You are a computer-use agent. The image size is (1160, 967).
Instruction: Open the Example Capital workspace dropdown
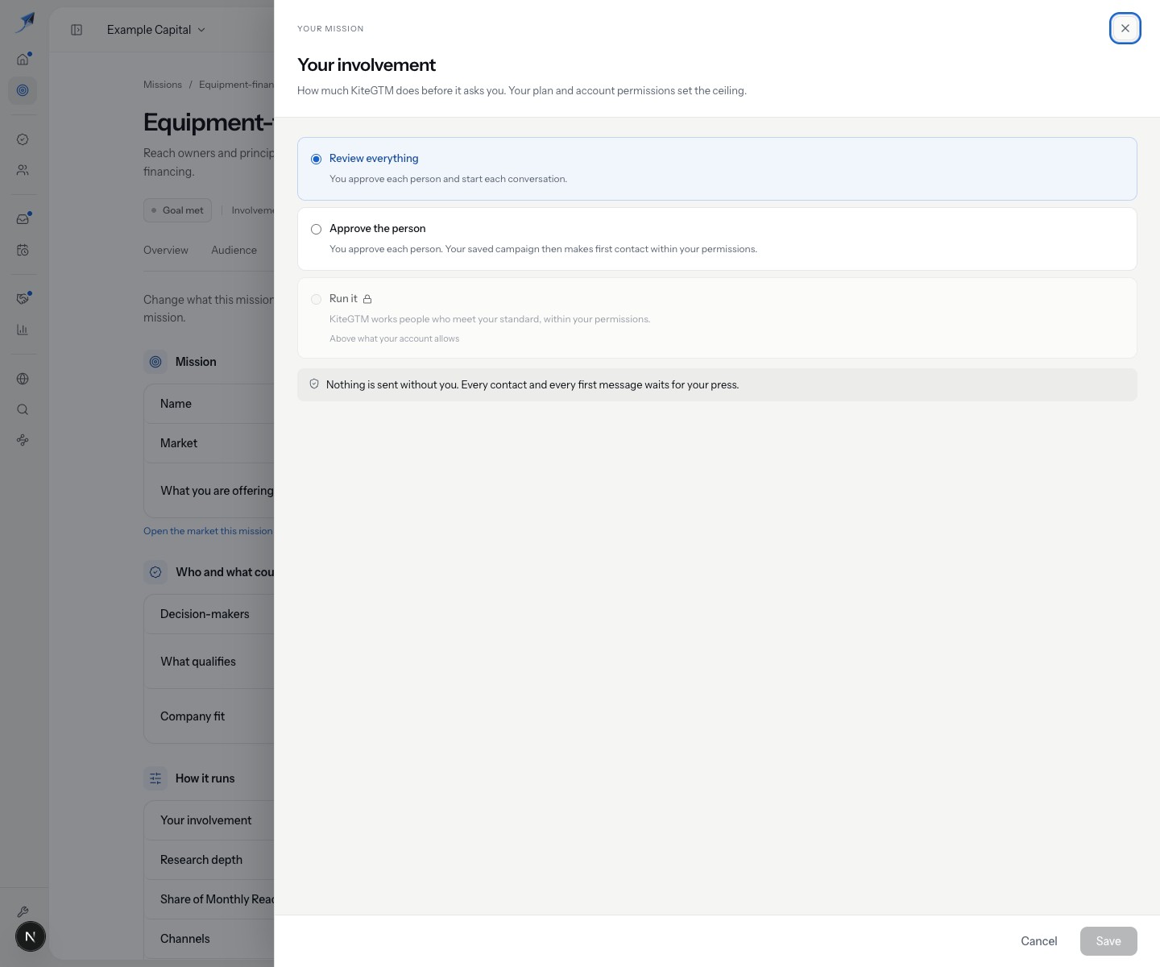click(156, 30)
